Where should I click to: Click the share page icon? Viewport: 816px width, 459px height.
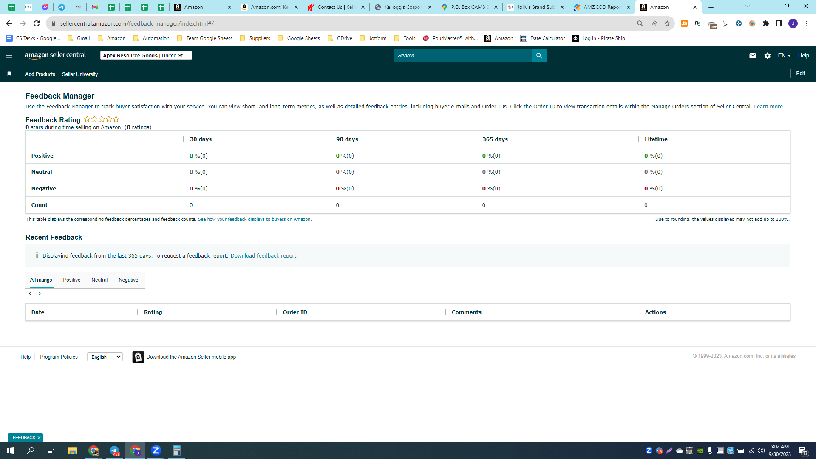(654, 23)
